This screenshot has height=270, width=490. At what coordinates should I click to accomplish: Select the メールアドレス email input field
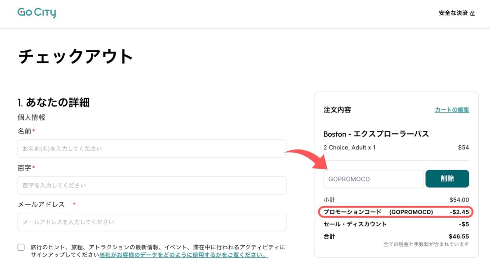pos(151,222)
